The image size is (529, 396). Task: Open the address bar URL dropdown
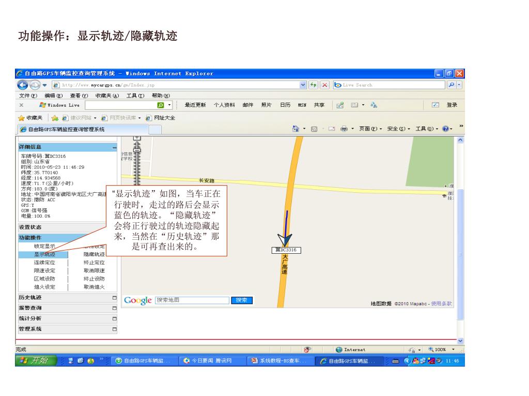(x=303, y=85)
